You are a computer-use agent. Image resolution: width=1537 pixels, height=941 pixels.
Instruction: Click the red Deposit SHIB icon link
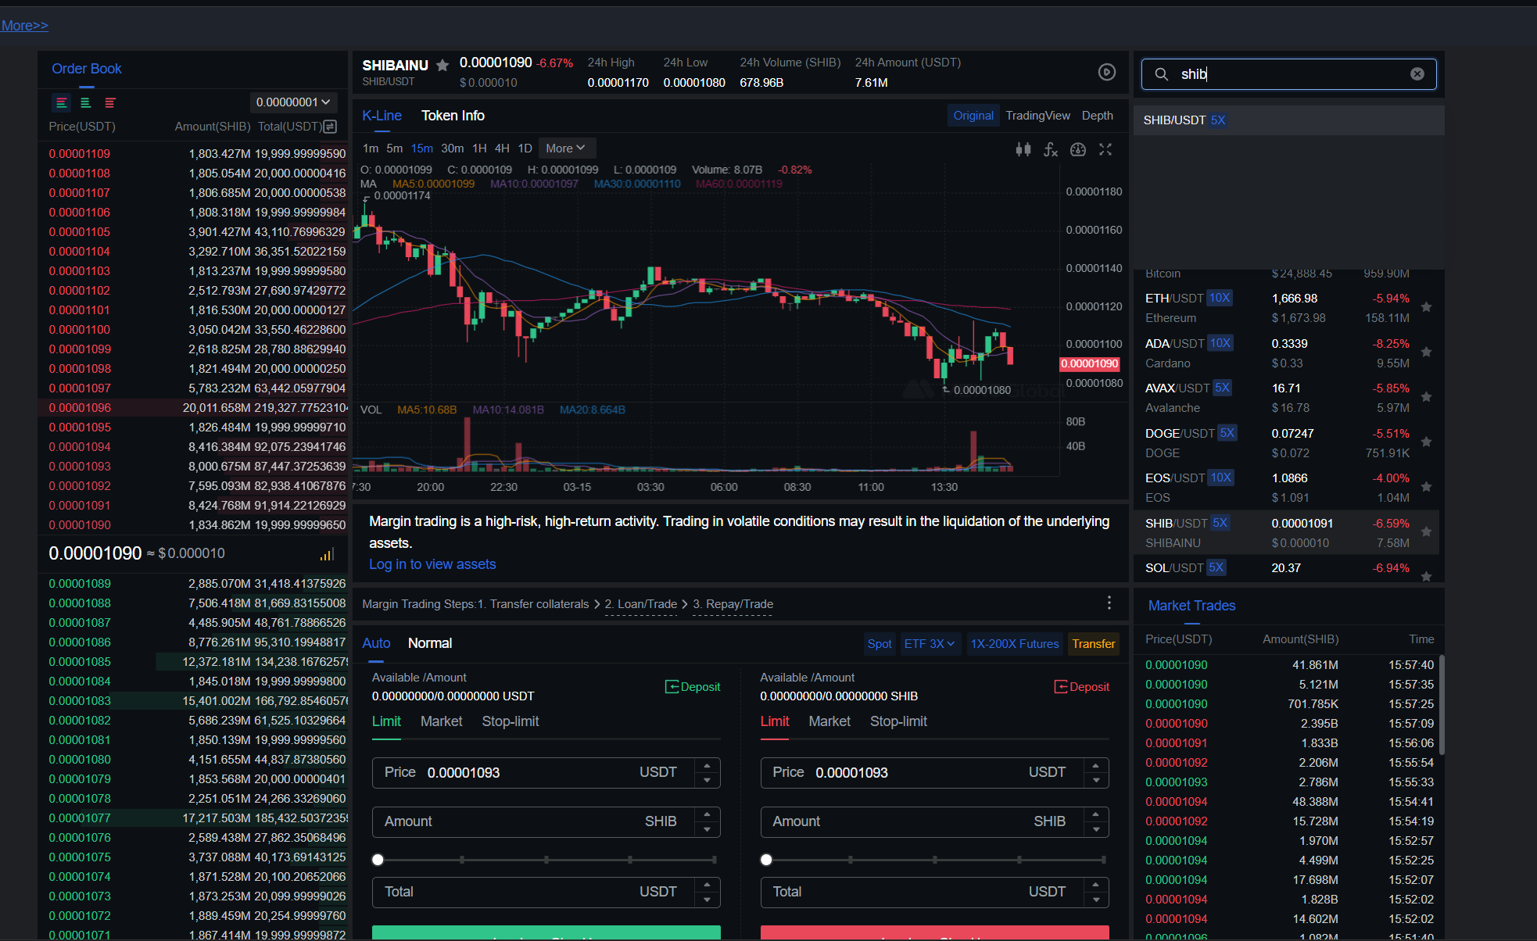coord(1081,687)
